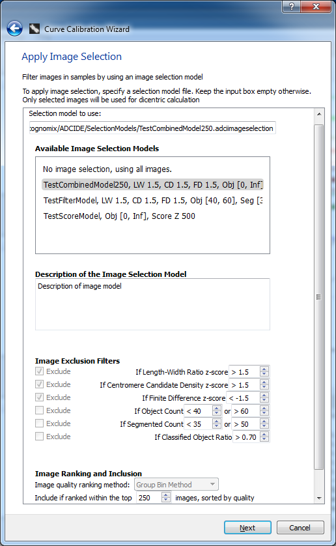
Task: Toggle Exclude checkbox for Length-Width Ratio
Action: tap(39, 371)
